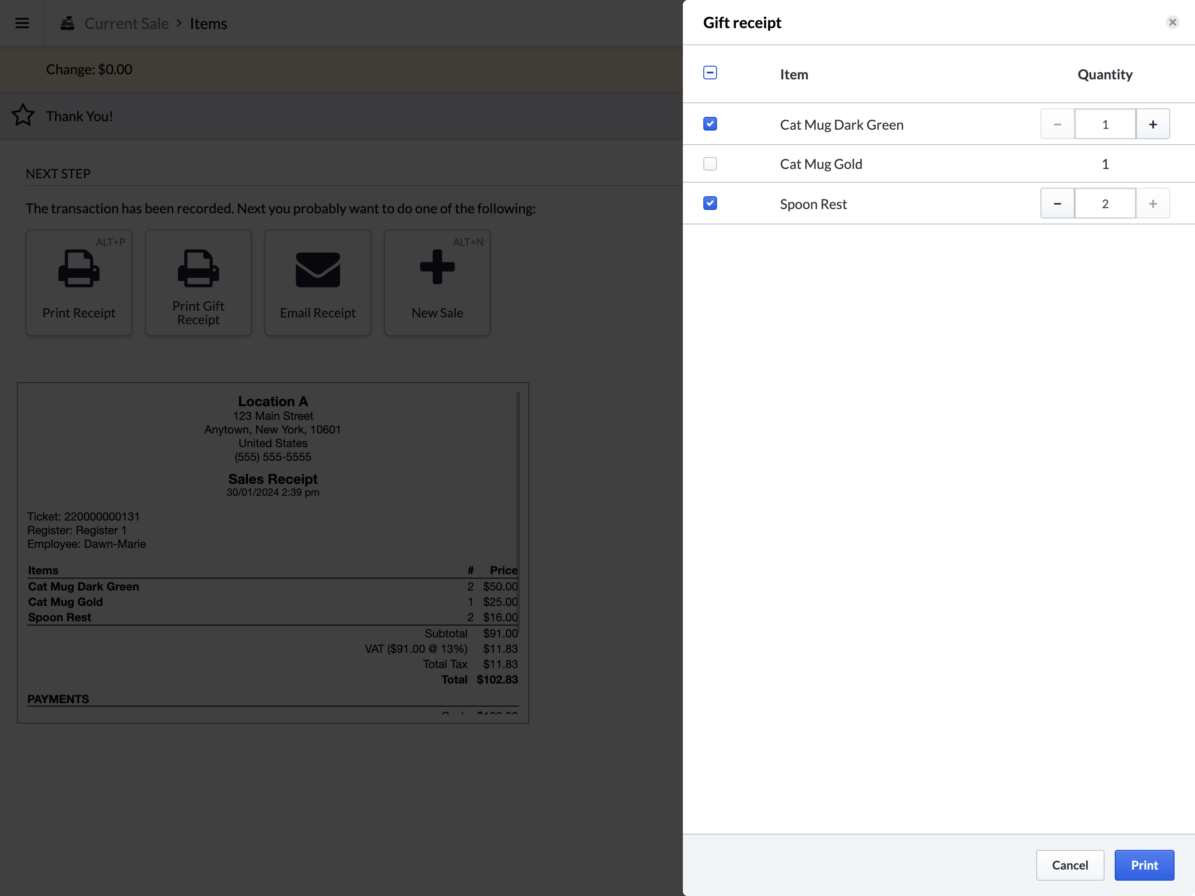Click the Gift receipt panel title
This screenshot has width=1195, height=896.
pyautogui.click(x=742, y=23)
